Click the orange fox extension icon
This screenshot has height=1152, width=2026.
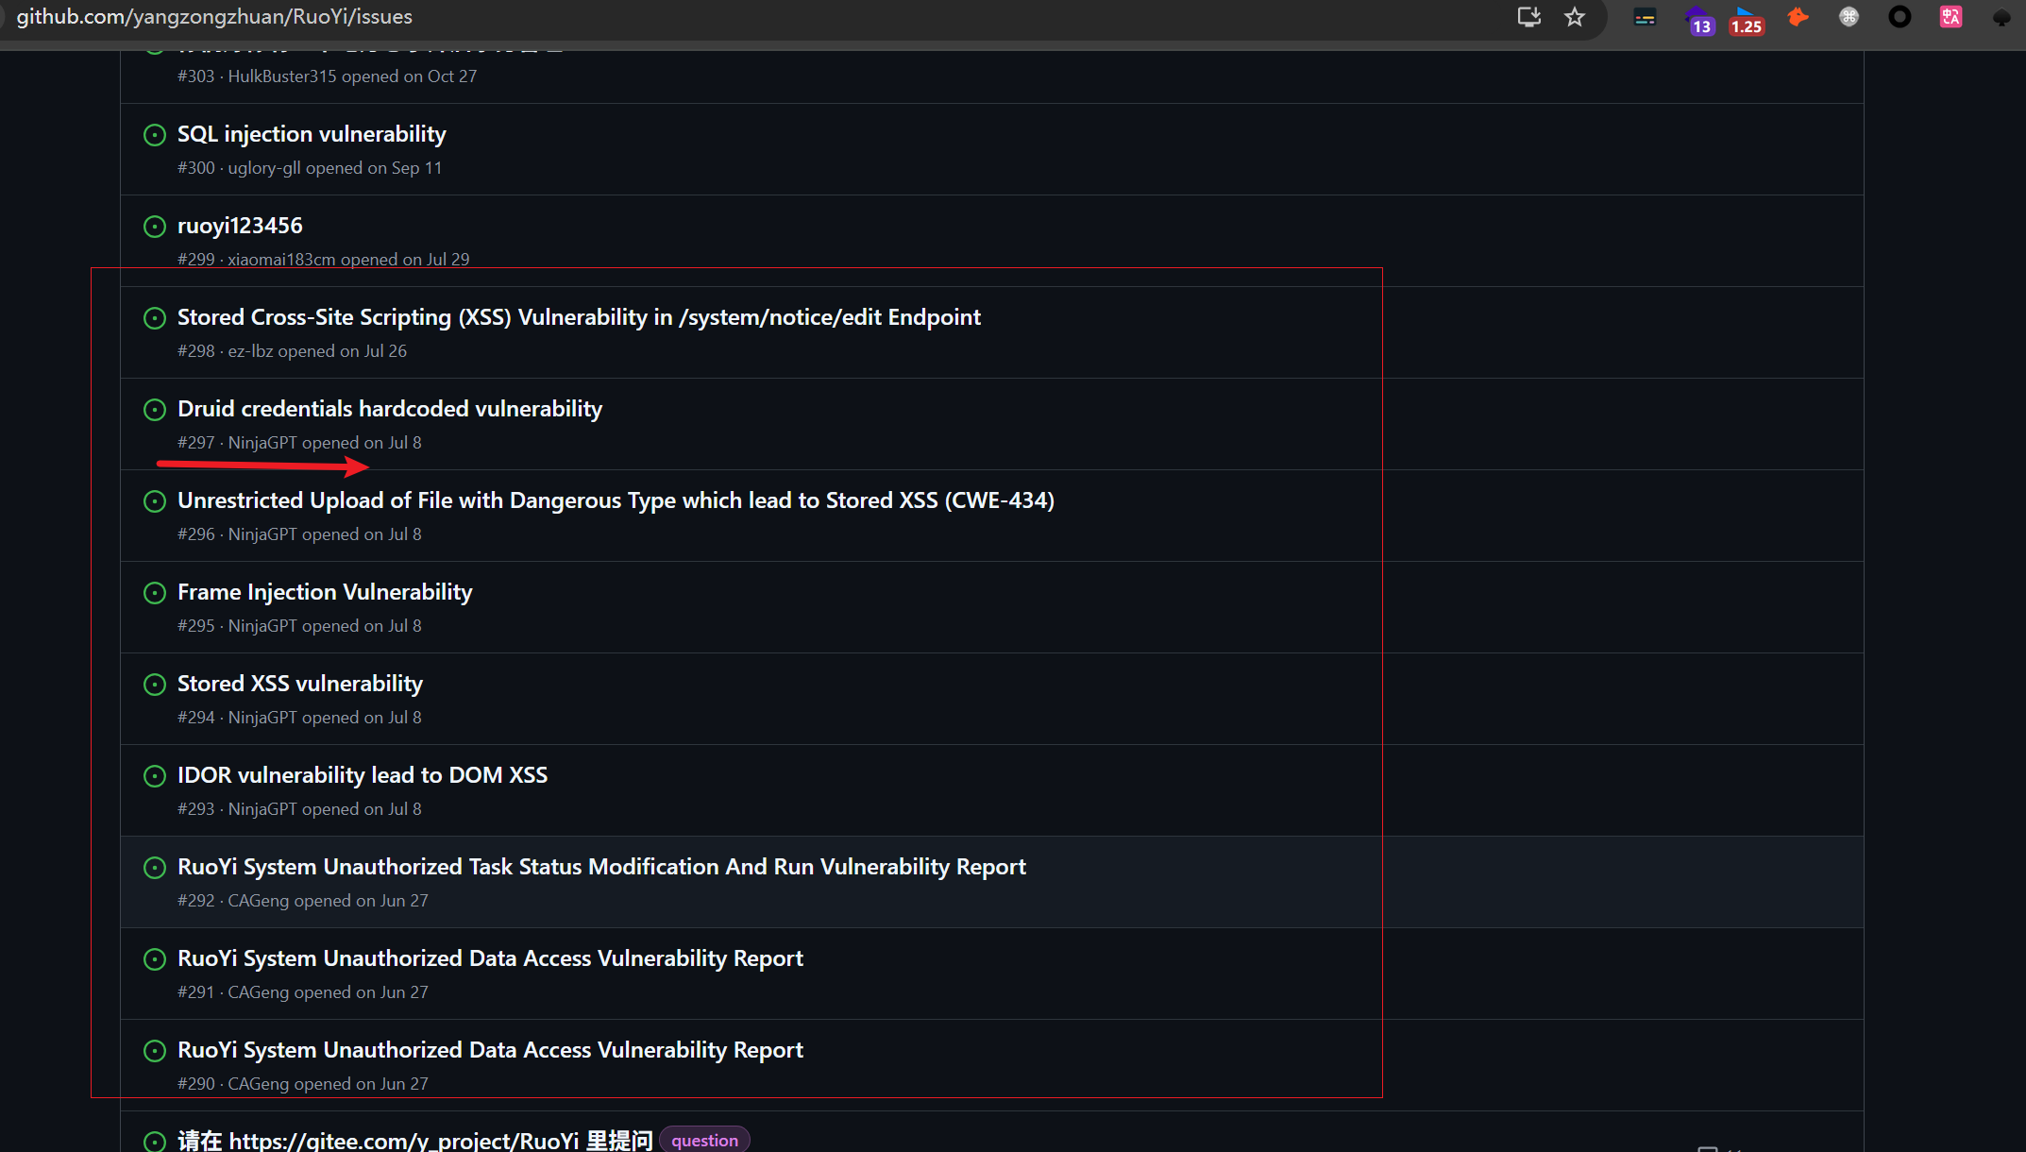tap(1798, 17)
